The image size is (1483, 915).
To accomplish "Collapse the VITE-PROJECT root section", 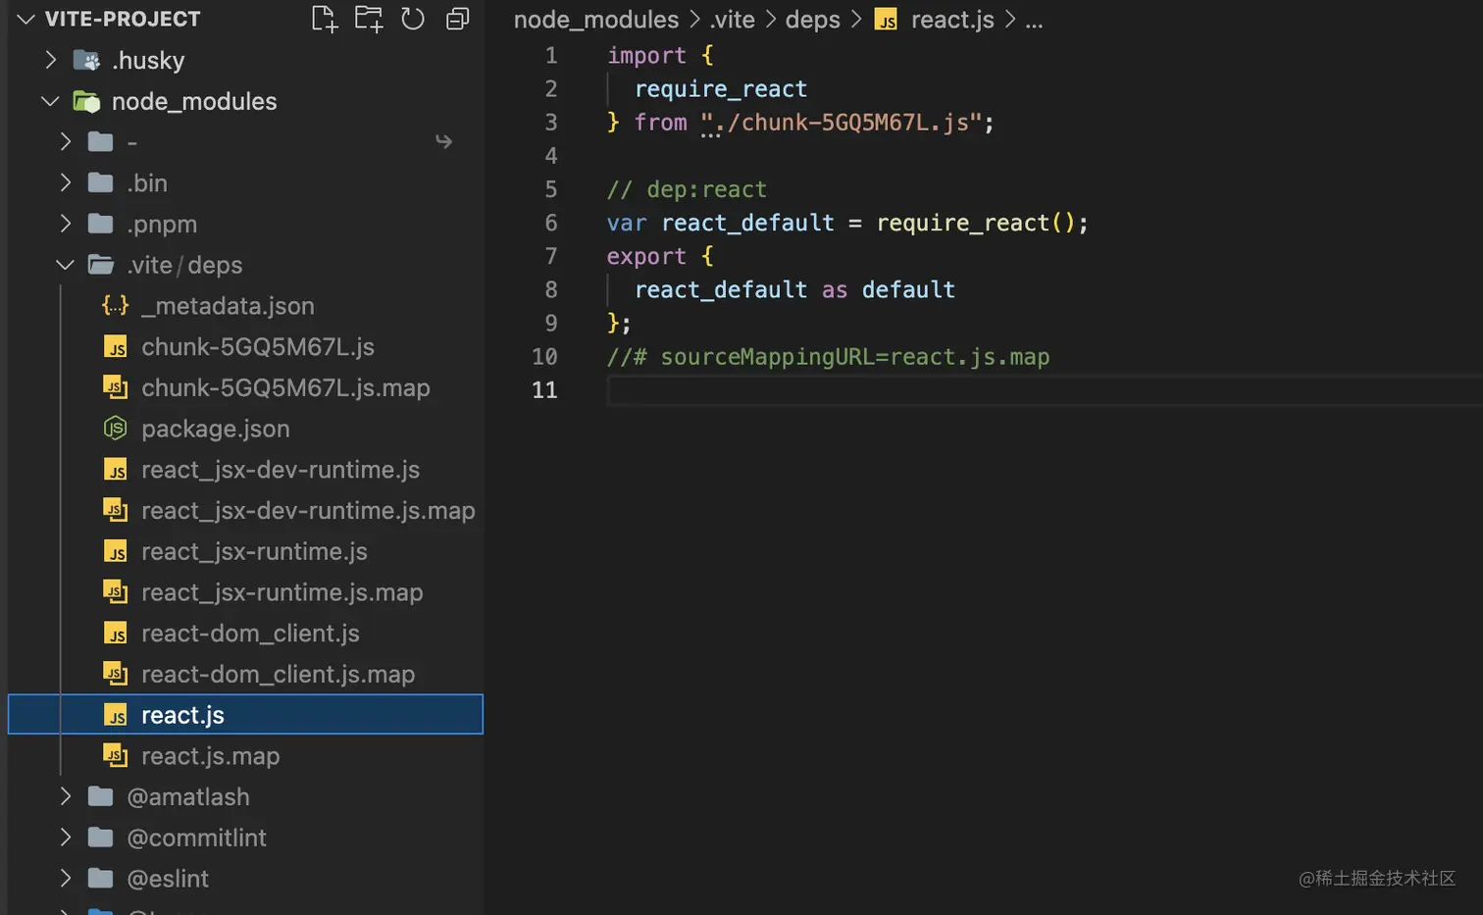I will [x=26, y=19].
